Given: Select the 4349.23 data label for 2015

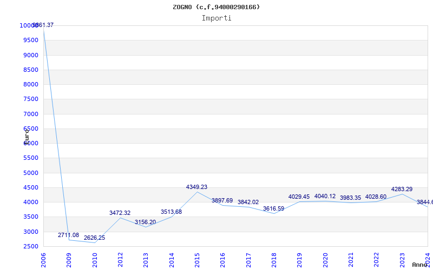Looking at the screenshot, I should point(196,187).
